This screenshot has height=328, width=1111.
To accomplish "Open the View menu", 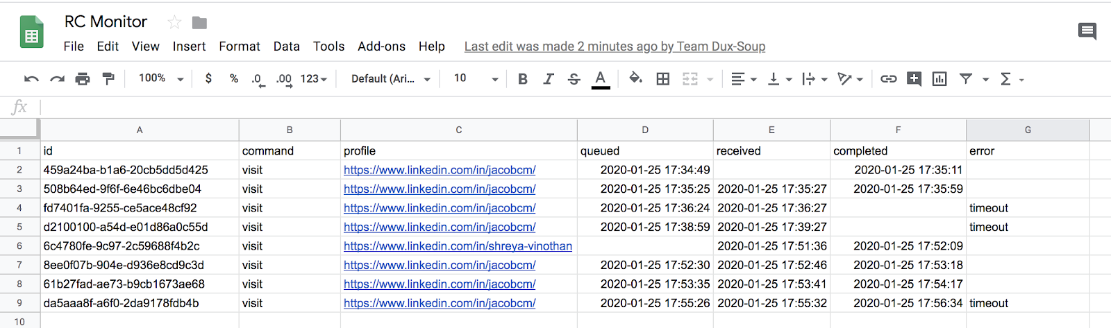I will (x=146, y=46).
